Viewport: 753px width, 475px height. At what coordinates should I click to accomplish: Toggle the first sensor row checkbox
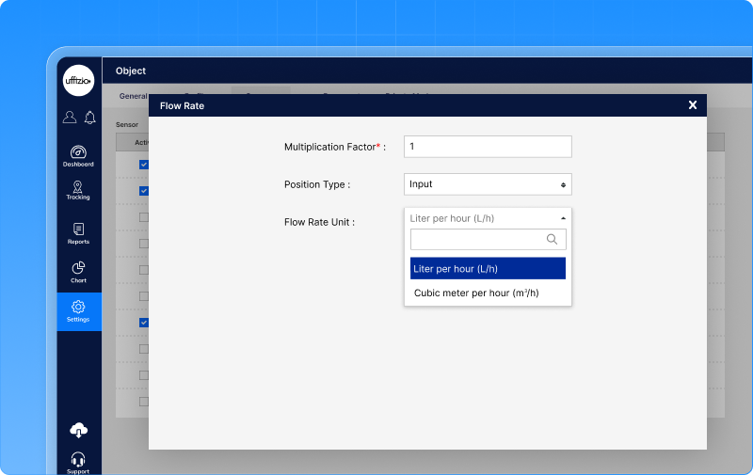(144, 164)
